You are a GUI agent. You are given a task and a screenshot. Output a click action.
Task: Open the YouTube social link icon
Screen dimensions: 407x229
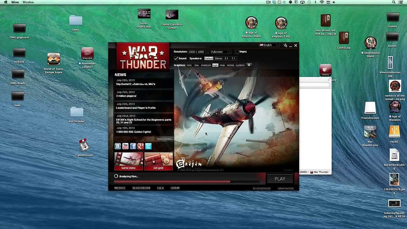pyautogui.click(x=125, y=146)
